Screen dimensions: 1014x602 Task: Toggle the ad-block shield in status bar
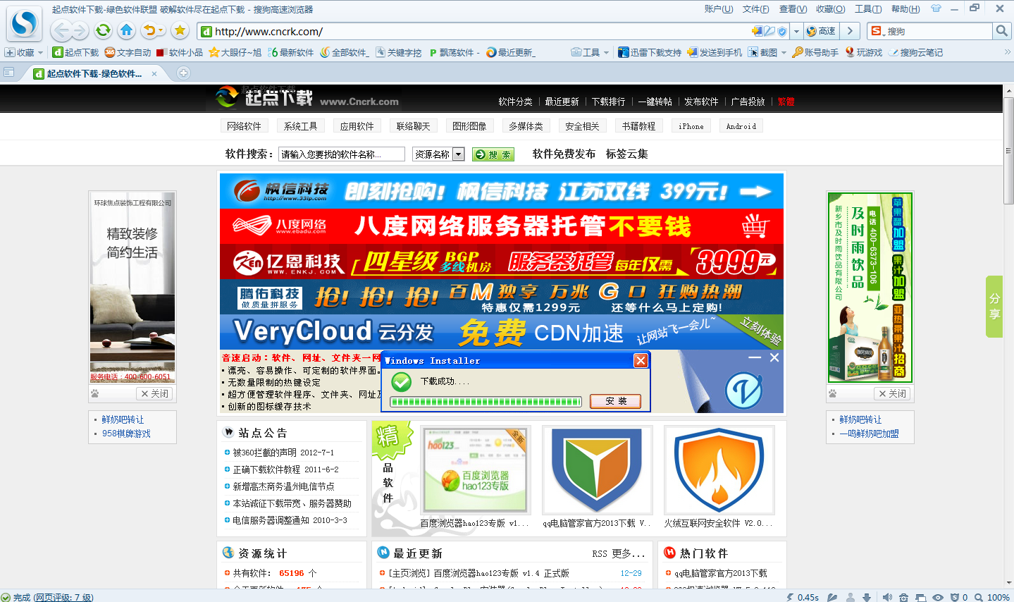pyautogui.click(x=955, y=597)
